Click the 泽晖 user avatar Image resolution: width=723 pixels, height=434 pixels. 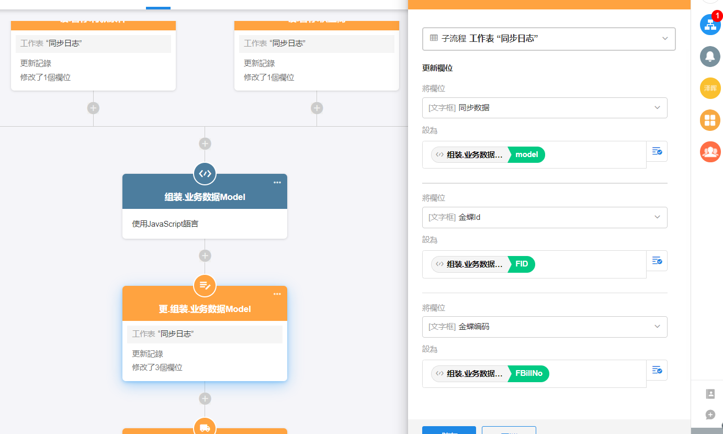[710, 88]
